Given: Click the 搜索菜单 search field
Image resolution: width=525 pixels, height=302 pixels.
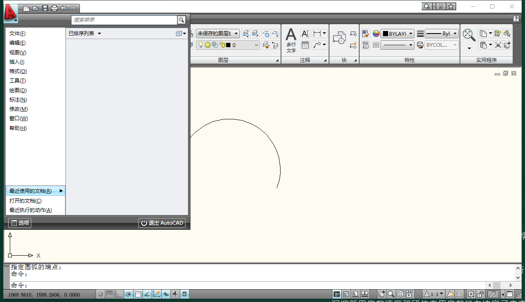Looking at the screenshot, I should coord(124,20).
